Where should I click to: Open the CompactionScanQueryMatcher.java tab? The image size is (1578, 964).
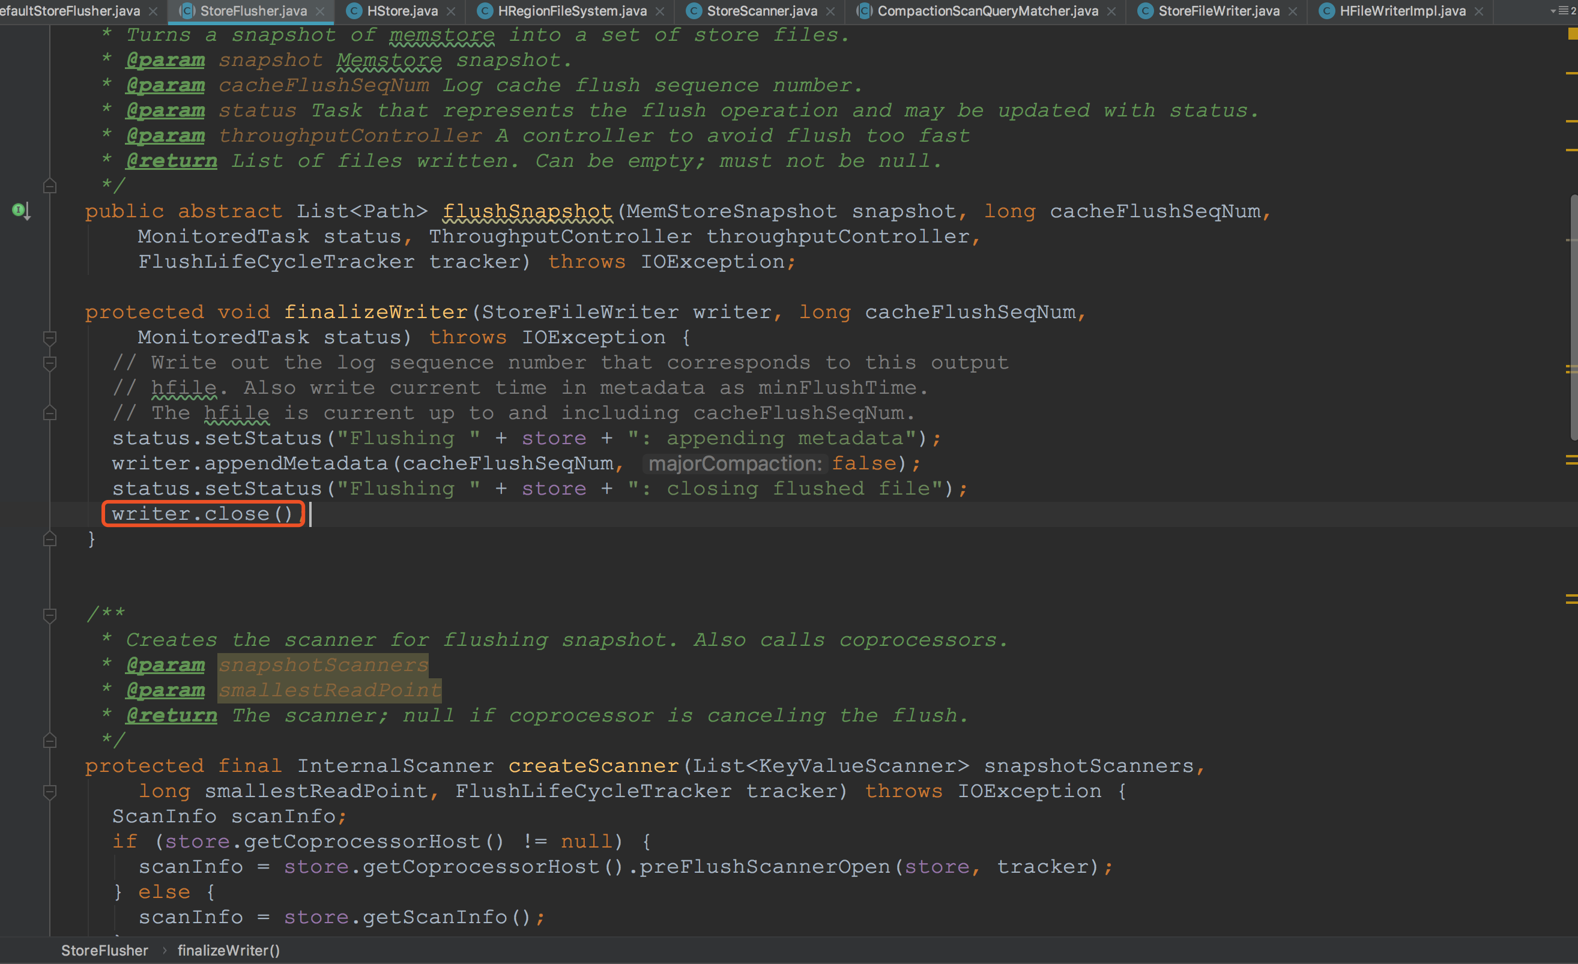tap(987, 11)
